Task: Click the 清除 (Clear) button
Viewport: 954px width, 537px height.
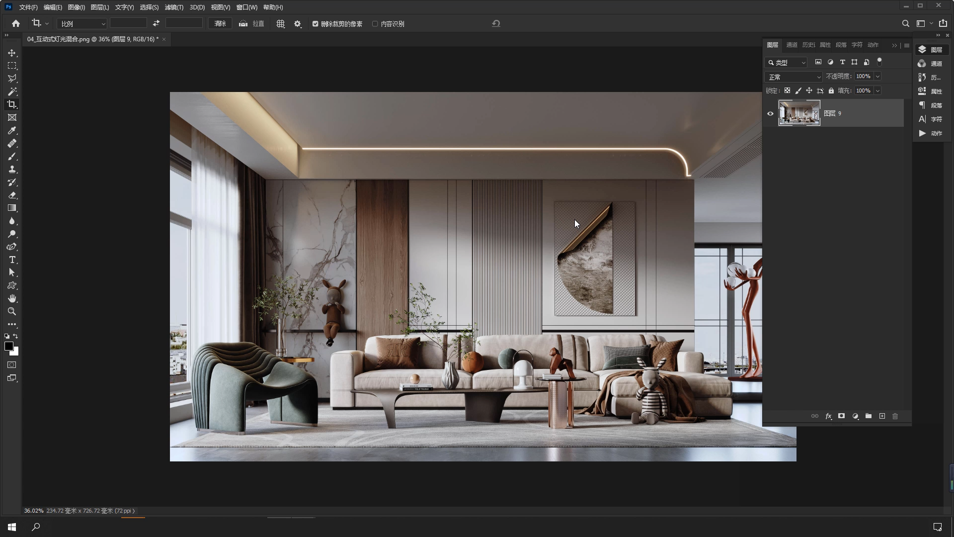Action: point(220,24)
